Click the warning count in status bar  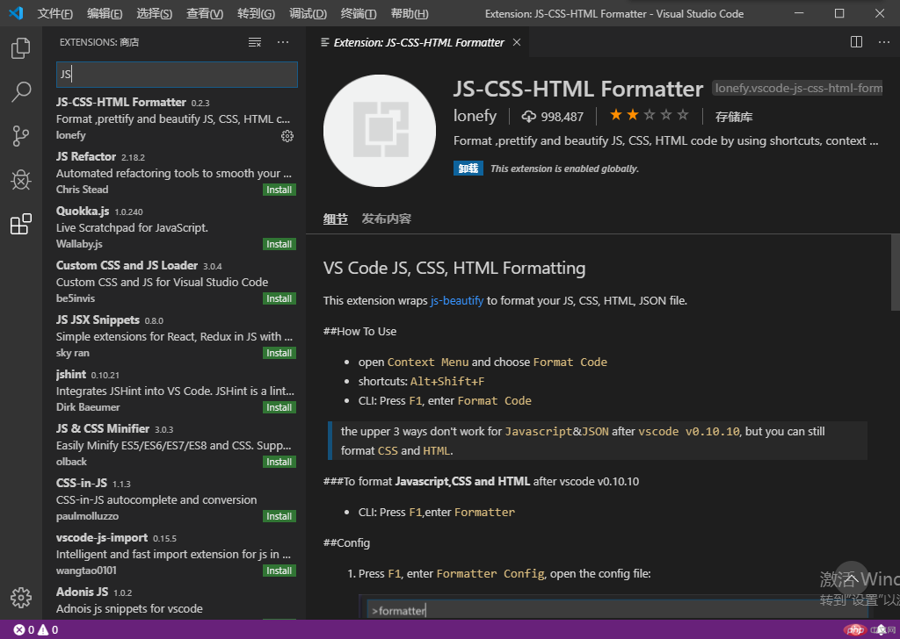tap(47, 630)
